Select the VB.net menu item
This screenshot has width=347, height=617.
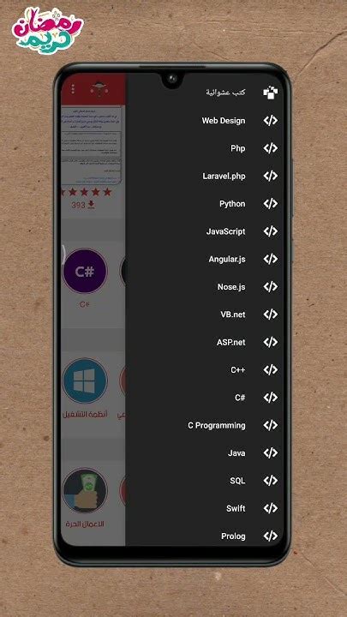(233, 314)
